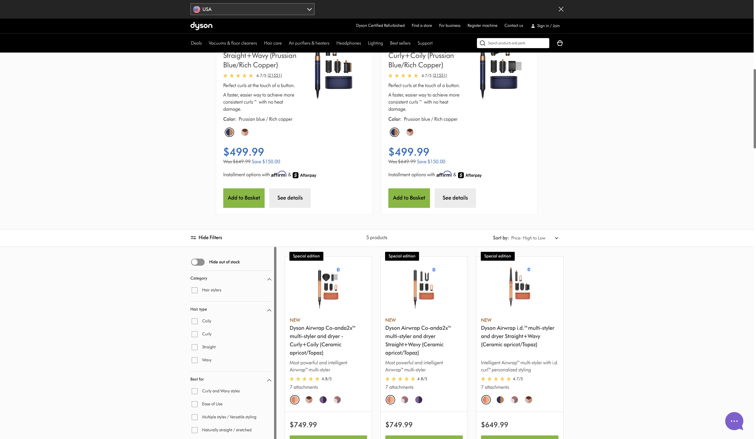Click the search magnifier icon
The image size is (756, 439).
(483, 43)
